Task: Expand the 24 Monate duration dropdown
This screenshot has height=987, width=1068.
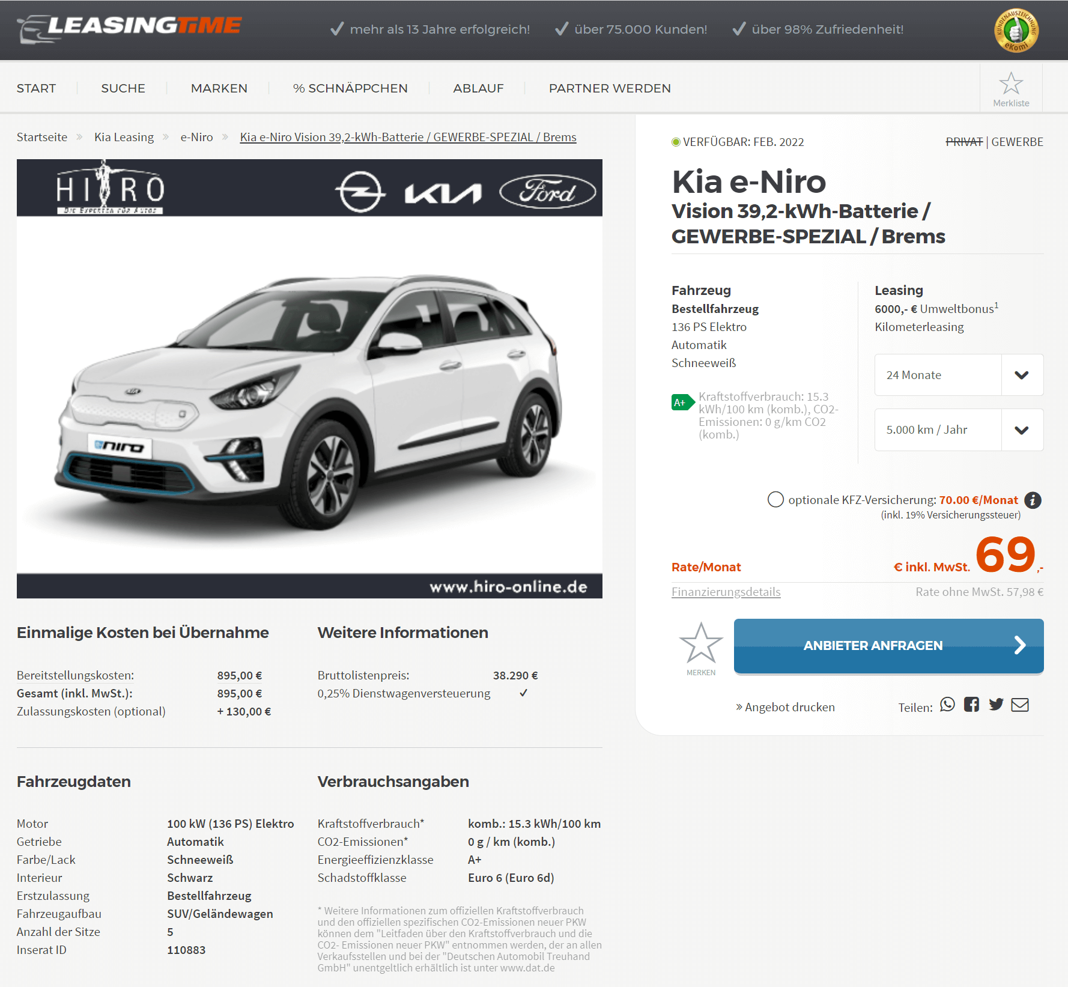Action: 959,375
